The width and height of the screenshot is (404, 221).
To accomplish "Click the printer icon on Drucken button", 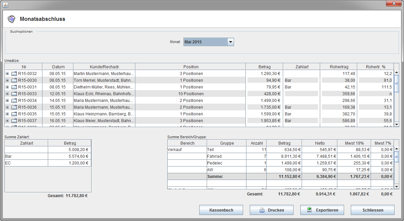I will 262,210.
